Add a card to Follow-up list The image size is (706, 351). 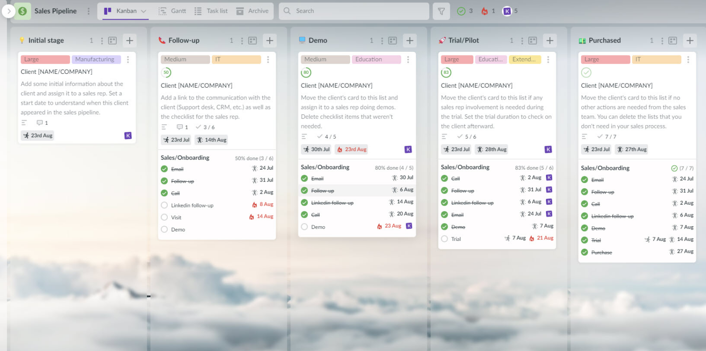270,40
